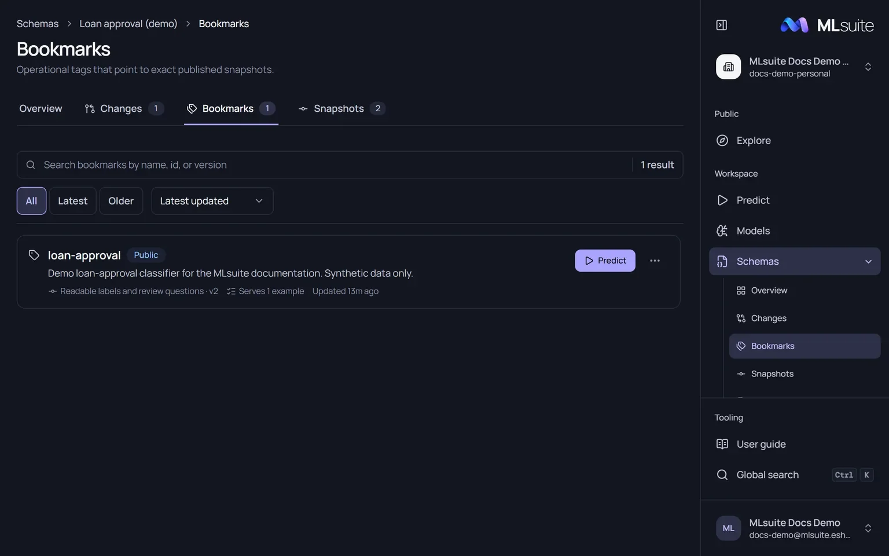Screen dimensions: 889x556
Task: Open the loan-approval more options menu
Action: 655,261
